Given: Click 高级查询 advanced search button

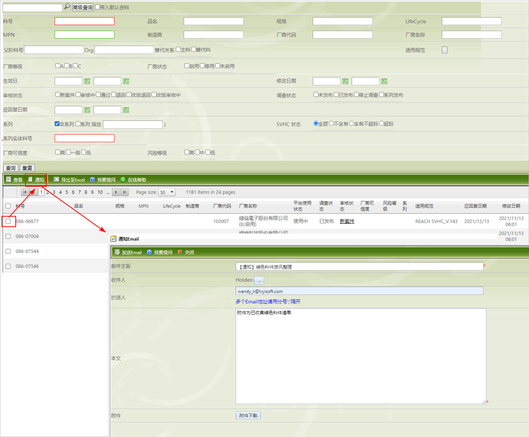Looking at the screenshot, I should pyautogui.click(x=83, y=7).
